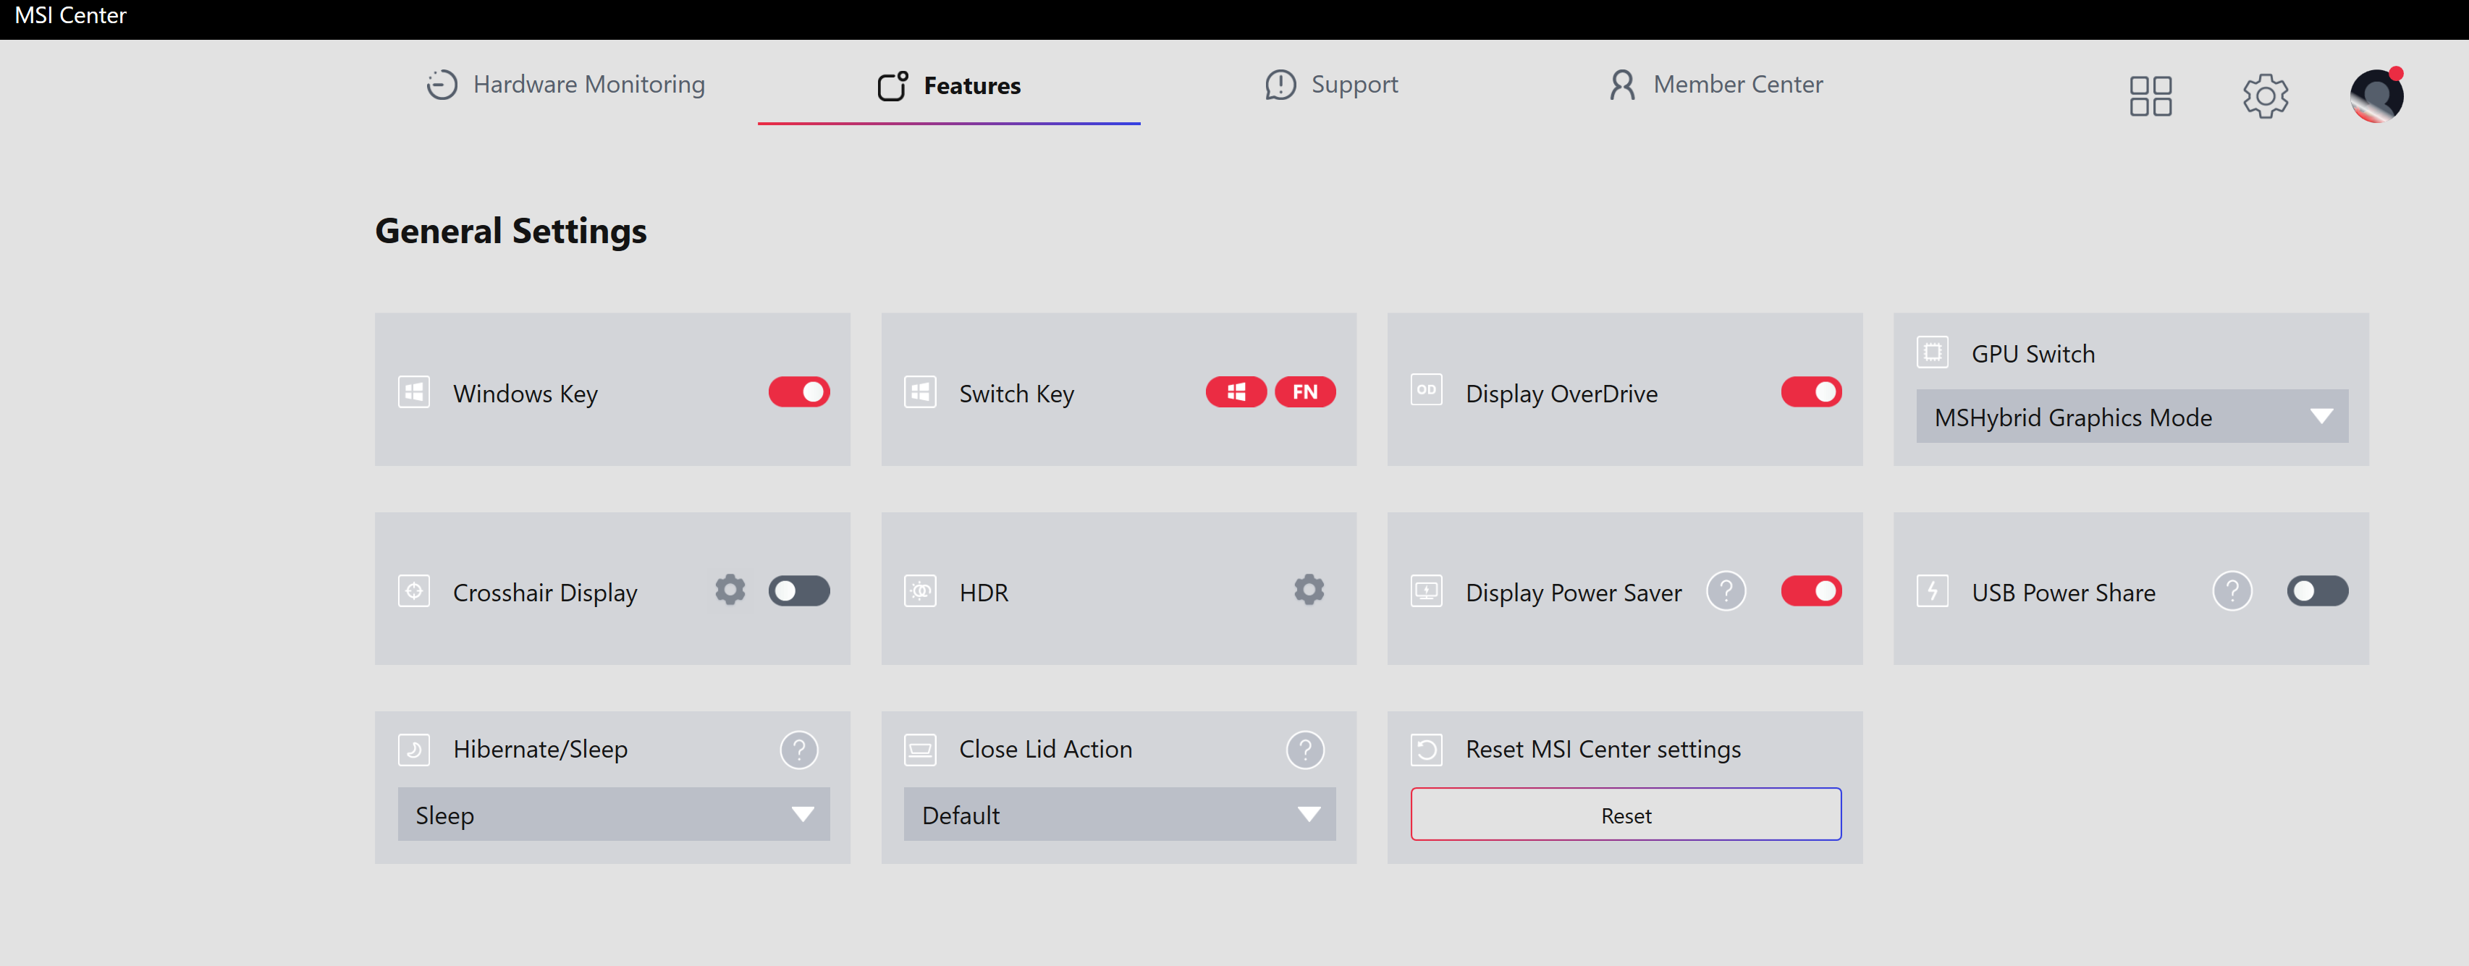Image resolution: width=2469 pixels, height=966 pixels.
Task: Click the Hardware Monitoring gauge icon
Action: pyautogui.click(x=442, y=85)
